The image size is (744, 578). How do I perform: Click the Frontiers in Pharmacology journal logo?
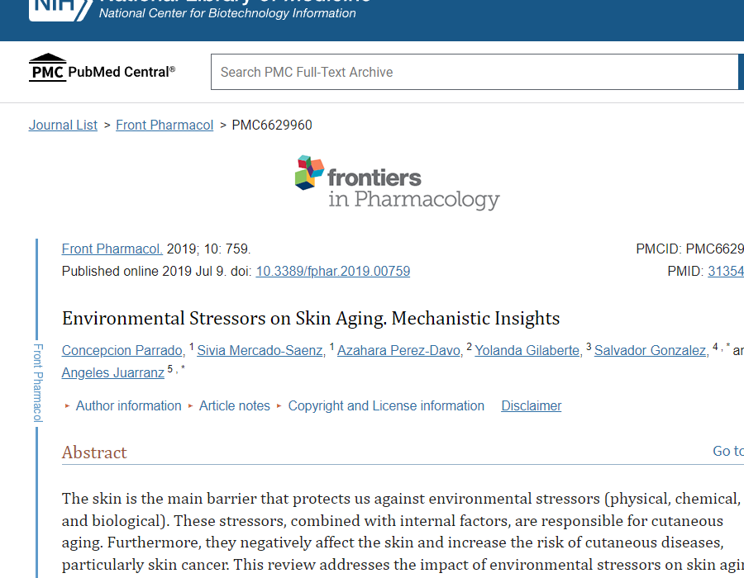click(x=397, y=183)
